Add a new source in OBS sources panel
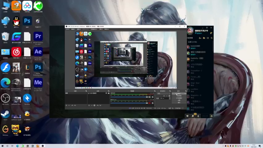Viewport: 263px width, 148px height. [x=89, y=105]
